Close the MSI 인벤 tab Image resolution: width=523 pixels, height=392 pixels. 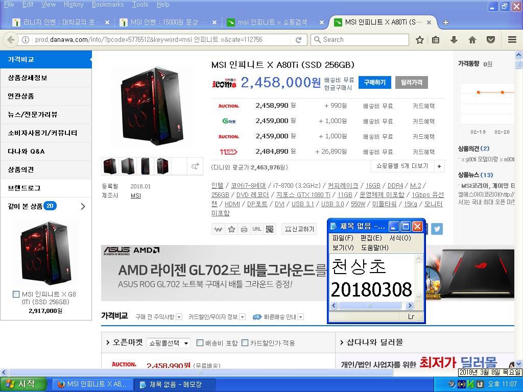coord(215,22)
